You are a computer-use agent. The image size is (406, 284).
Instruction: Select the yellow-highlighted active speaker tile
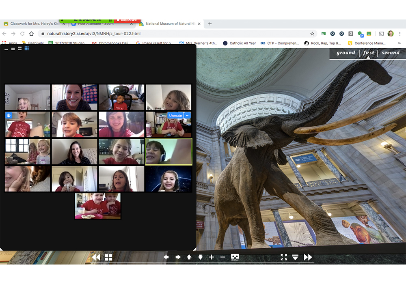(x=168, y=152)
